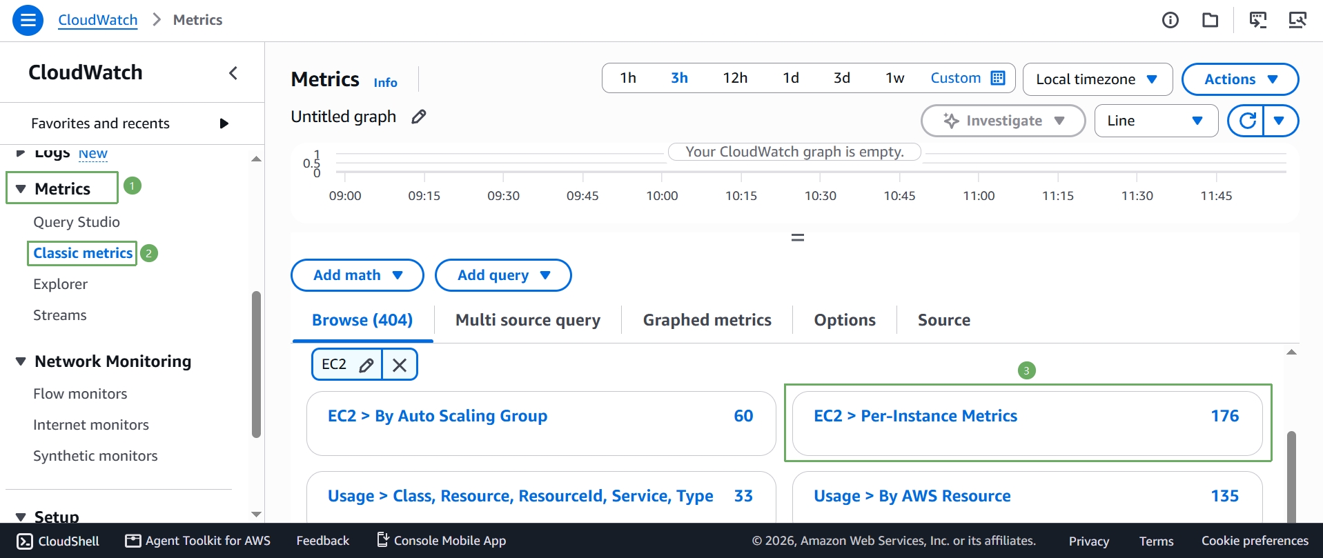Open Query Studio in sidebar
The image size is (1323, 558).
[77, 222]
